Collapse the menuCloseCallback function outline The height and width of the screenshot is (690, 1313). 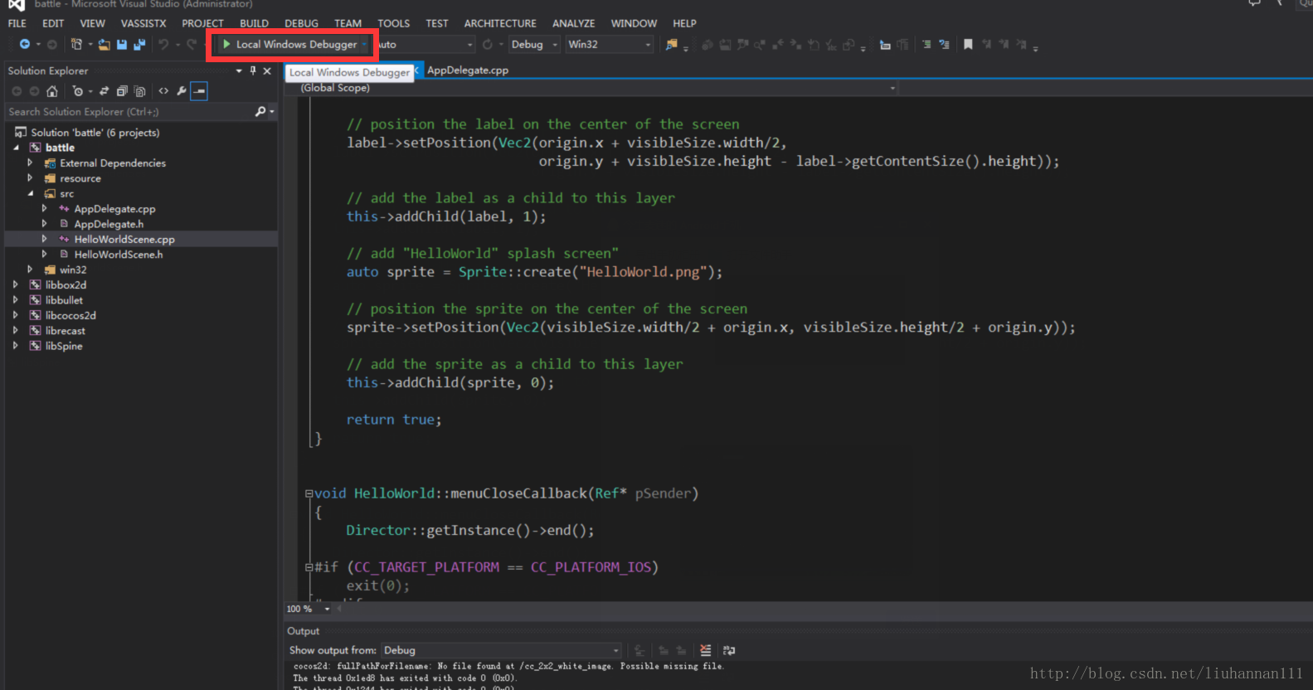coord(309,493)
